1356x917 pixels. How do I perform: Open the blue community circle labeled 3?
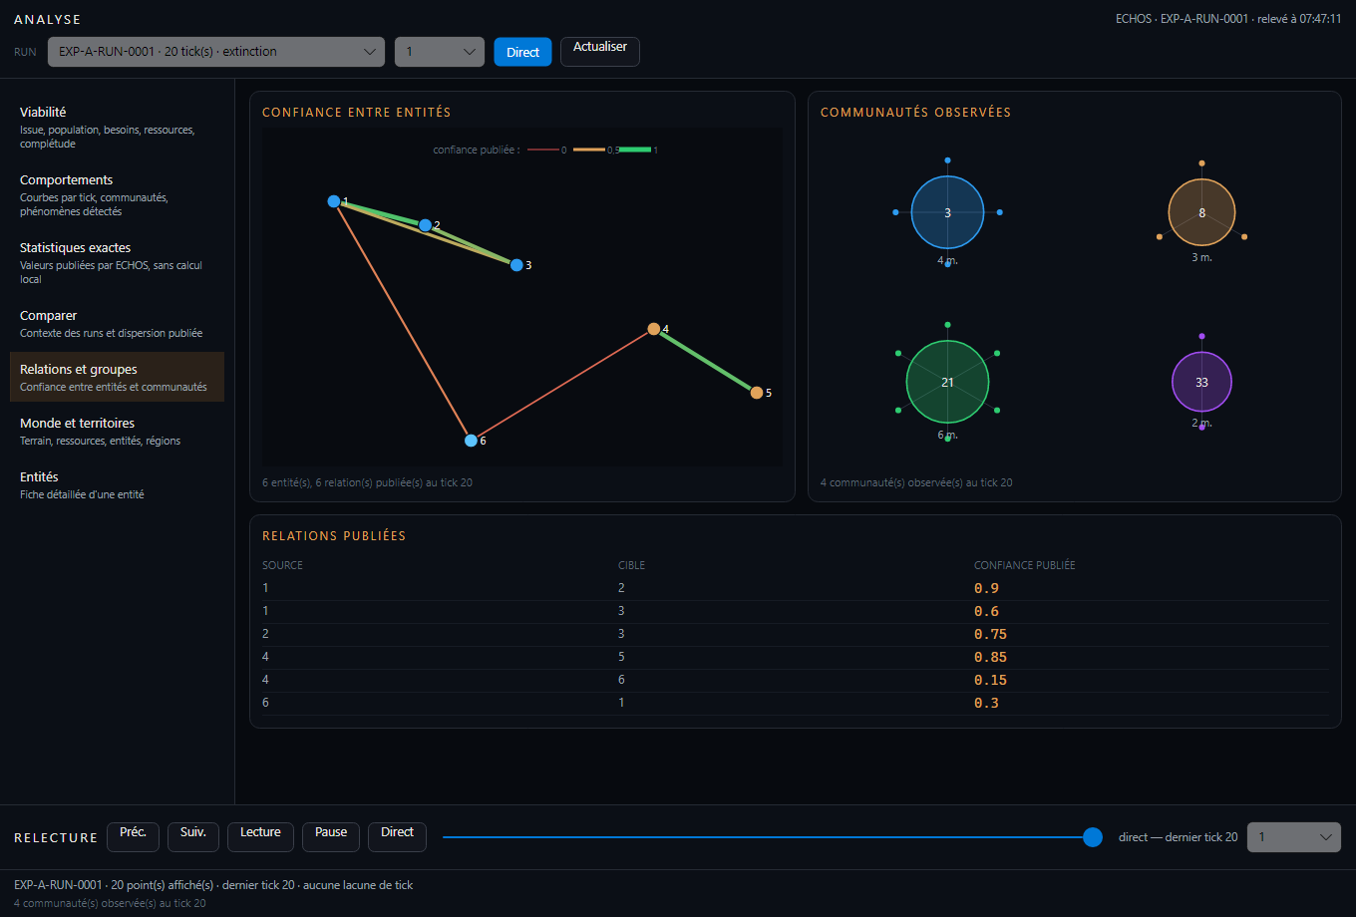point(947,212)
